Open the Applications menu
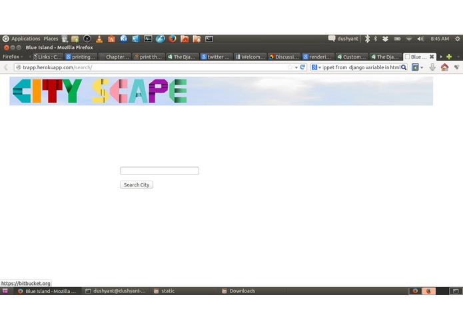Image resolution: width=463 pixels, height=329 pixels. click(x=26, y=39)
